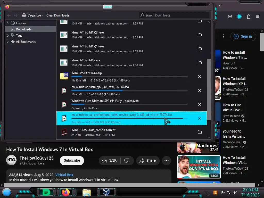Click Windows Vista Ultimate SP2 progress bar
Viewport: 264px width, 198px height.
coord(129,104)
